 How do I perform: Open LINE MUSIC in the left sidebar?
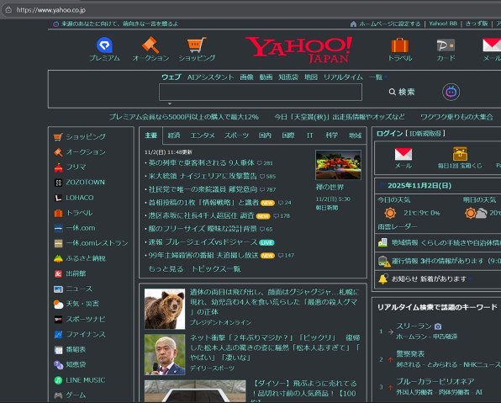click(x=85, y=380)
